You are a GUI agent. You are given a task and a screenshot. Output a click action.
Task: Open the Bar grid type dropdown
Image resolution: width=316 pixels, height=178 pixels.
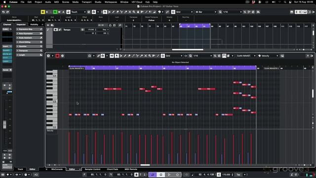pyautogui.click(x=206, y=12)
